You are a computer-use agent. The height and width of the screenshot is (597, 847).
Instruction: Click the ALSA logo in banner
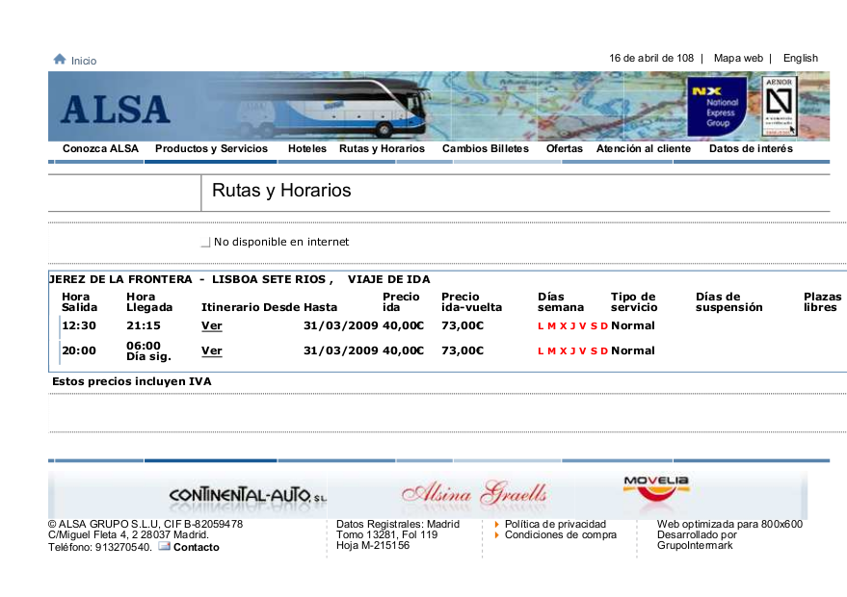[x=116, y=110]
